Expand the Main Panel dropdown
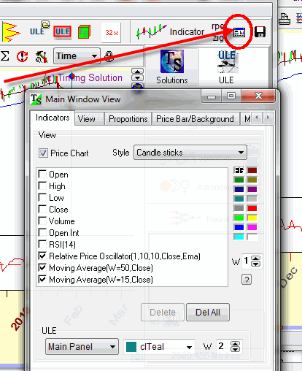The height and width of the screenshot is (371, 302). 82,346
